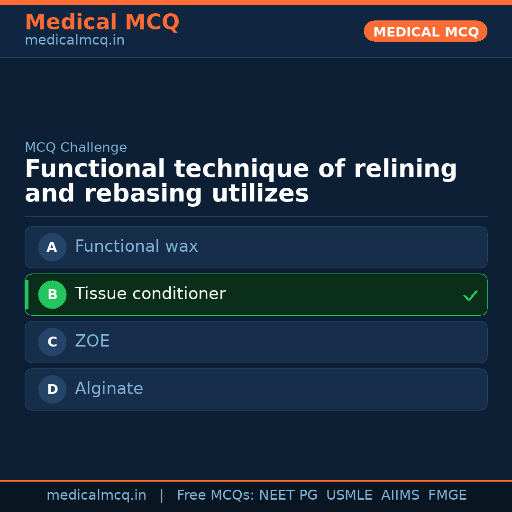
Task: Open the medicalmcq.in link under the header title
Action: point(74,41)
